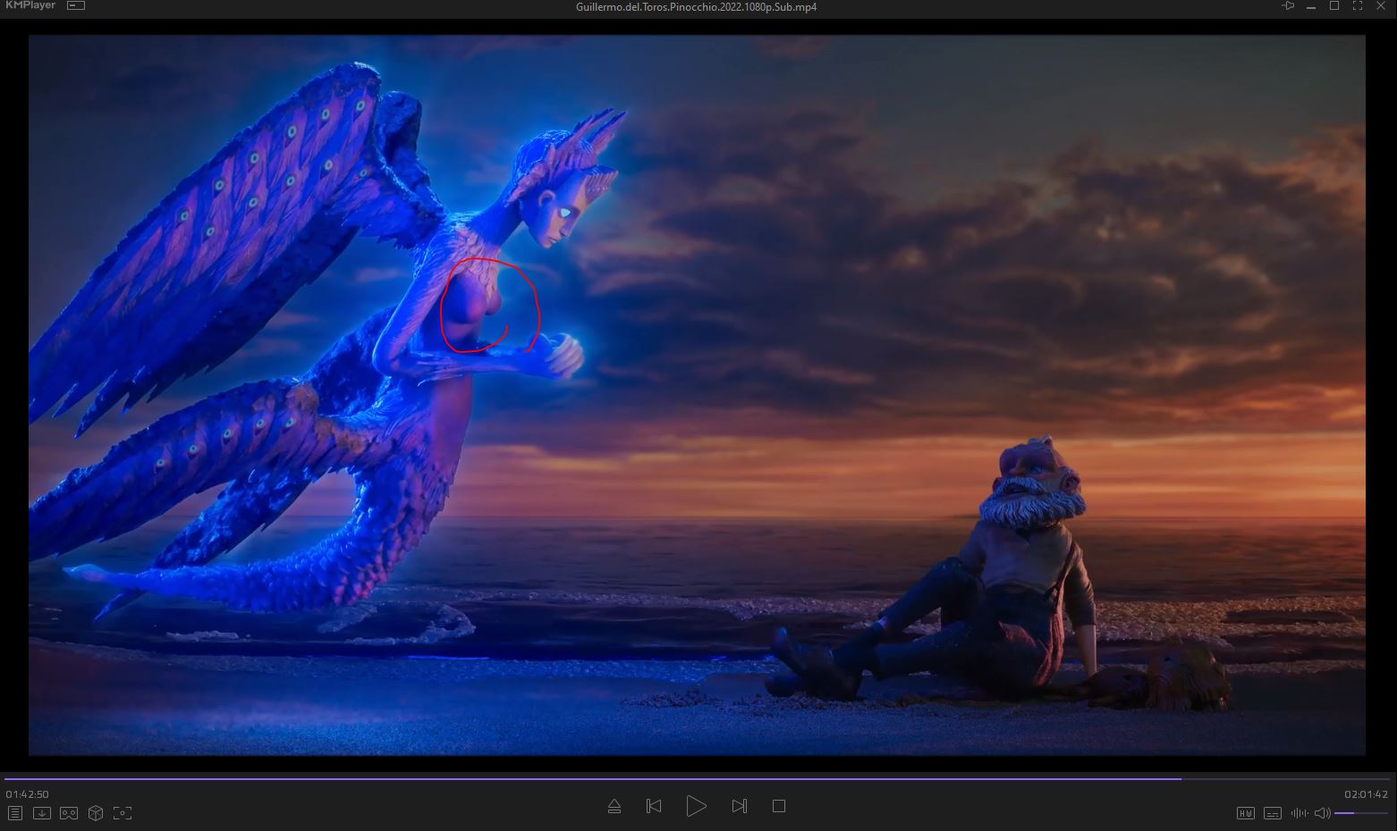Skip to the previous track
This screenshot has width=1397, height=831.
click(654, 806)
